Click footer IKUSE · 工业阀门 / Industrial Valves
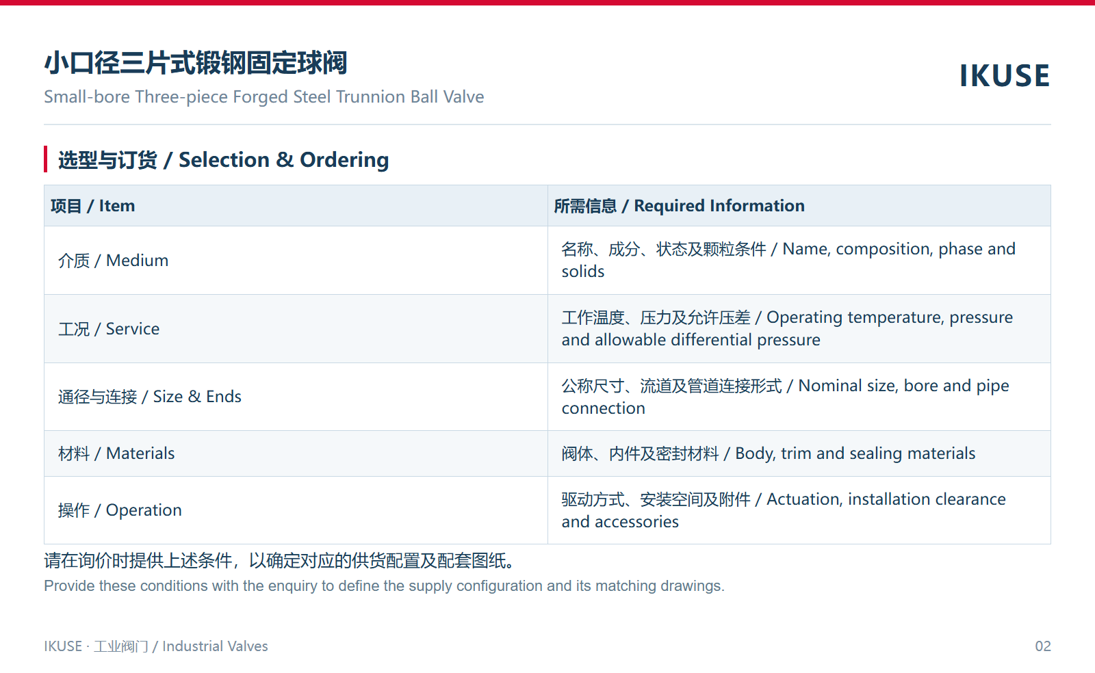 (x=156, y=646)
